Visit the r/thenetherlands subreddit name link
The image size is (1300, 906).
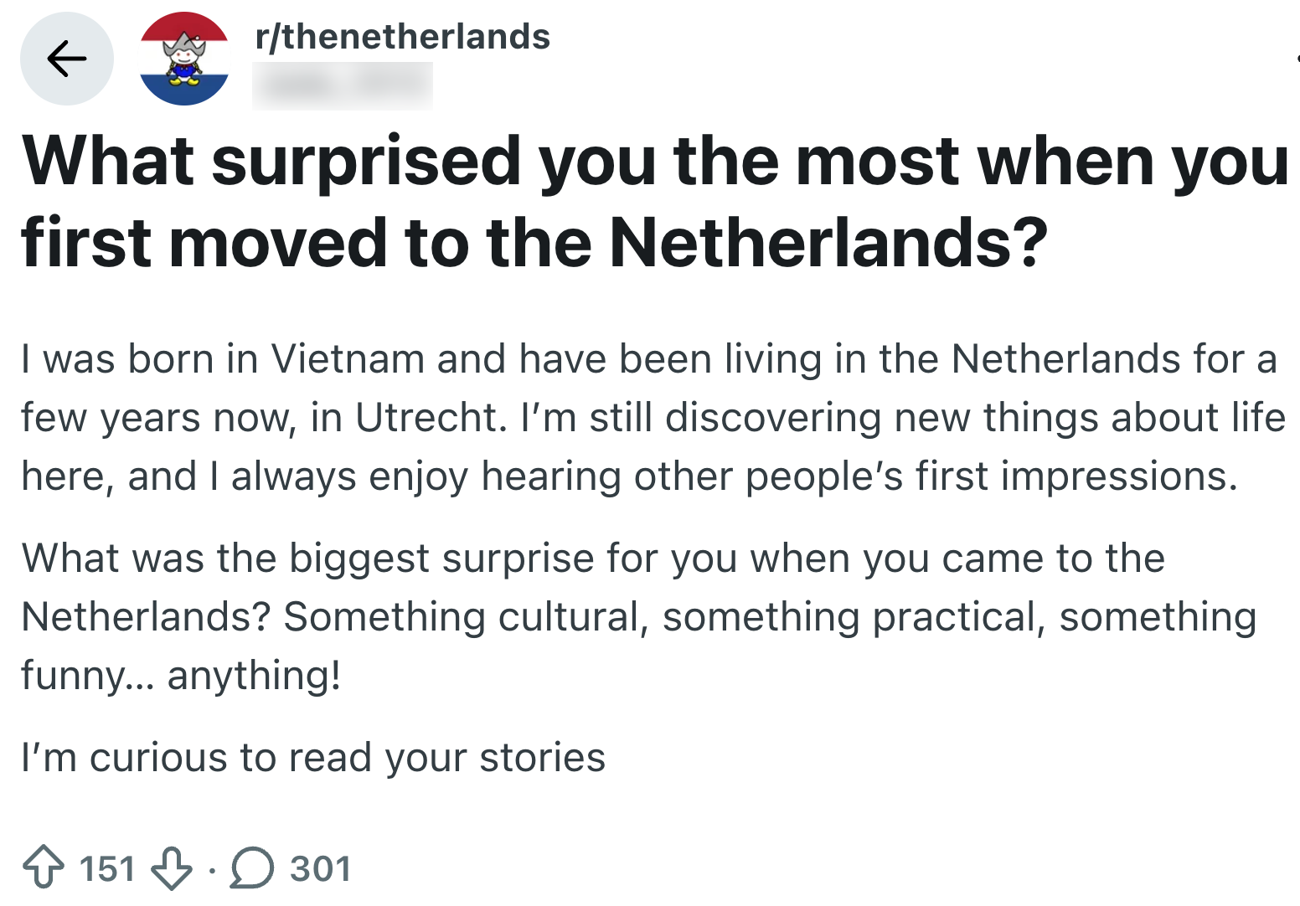pyautogui.click(x=402, y=37)
